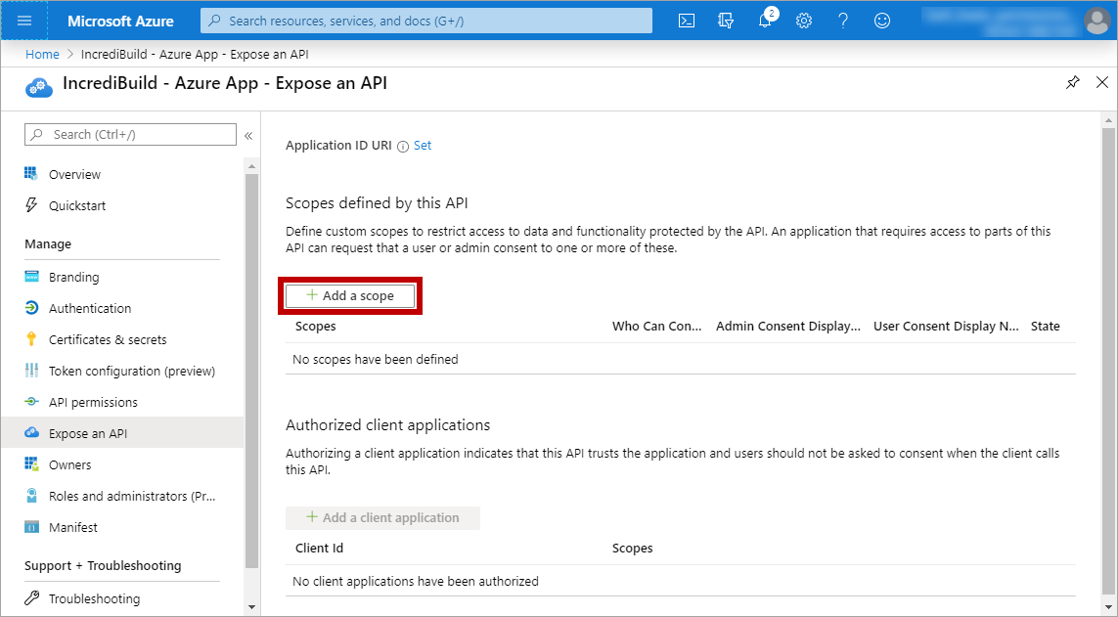This screenshot has width=1118, height=617.
Task: Sort by the Scopes column header under Add a scope
Action: click(x=315, y=327)
